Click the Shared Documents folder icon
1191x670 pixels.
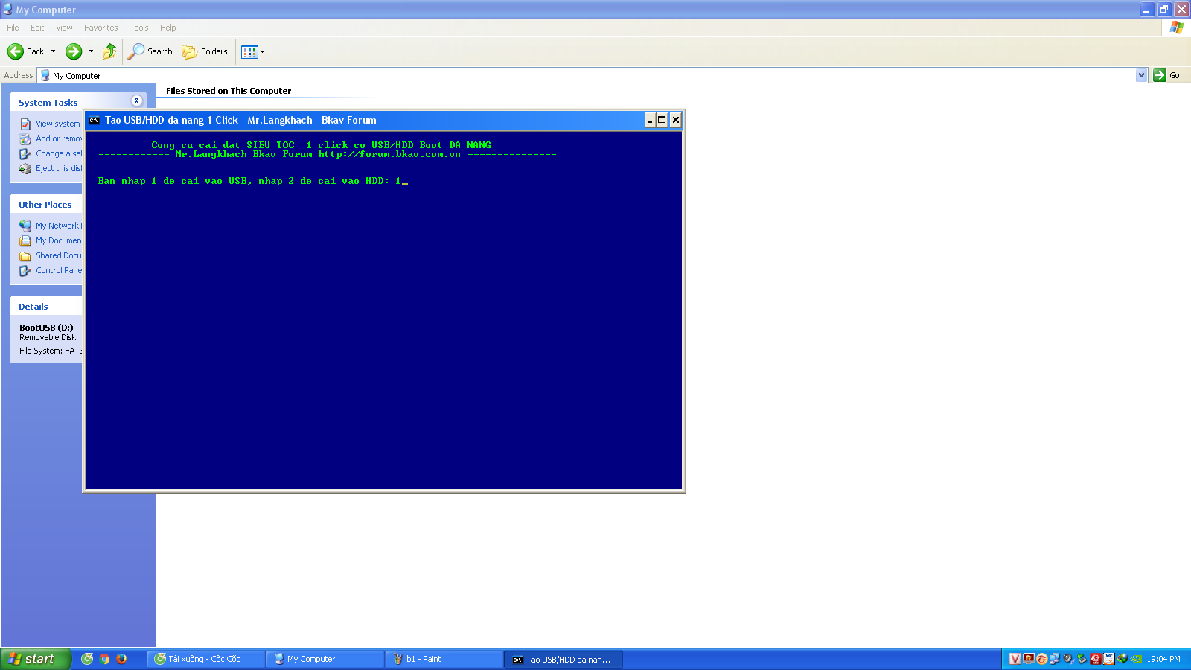25,255
